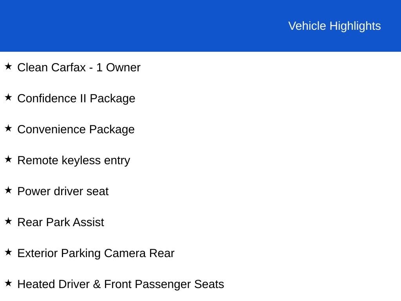Click the star icon beside Exterior Parking Camera
Screen dimensions: 401x301
point(8,252)
